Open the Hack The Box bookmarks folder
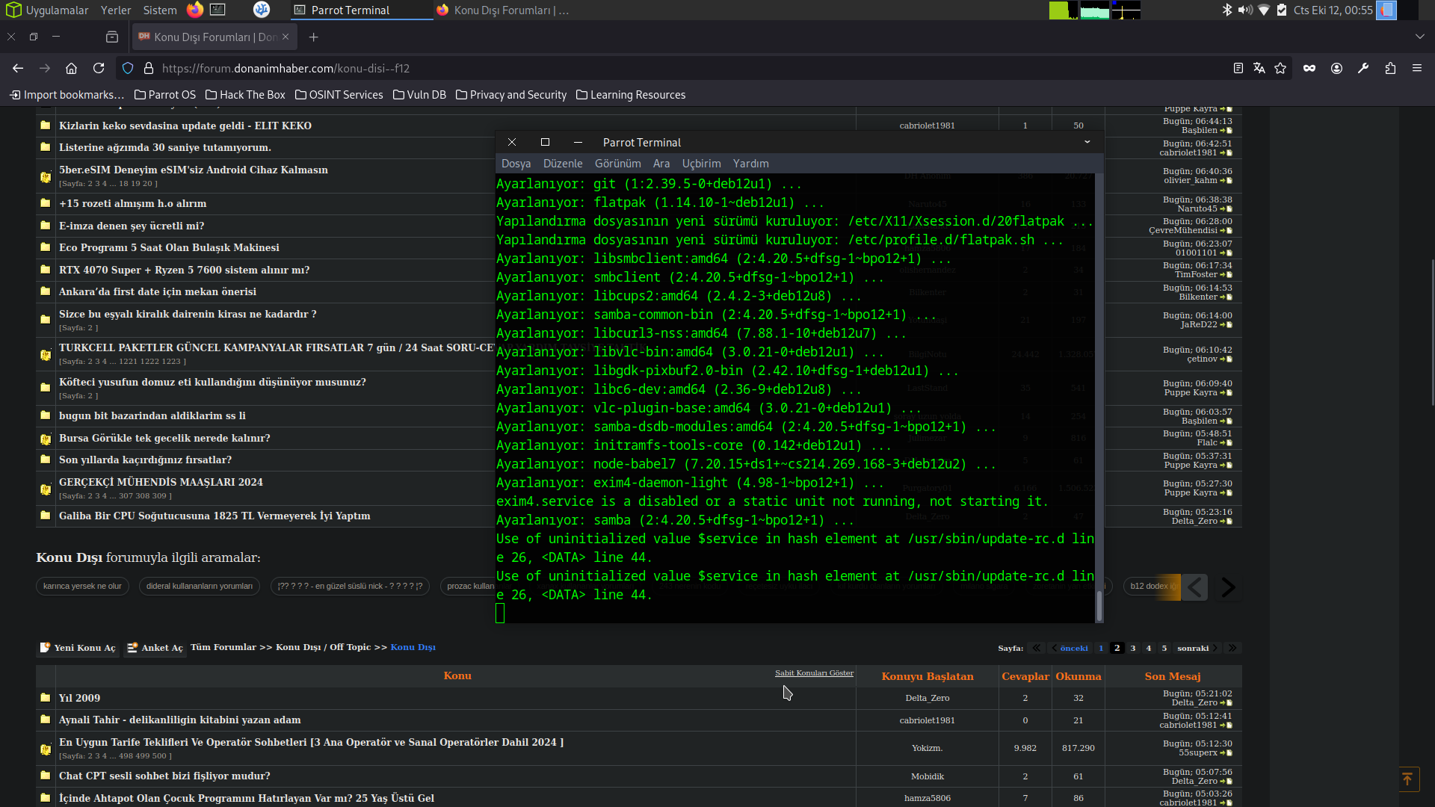 (245, 95)
